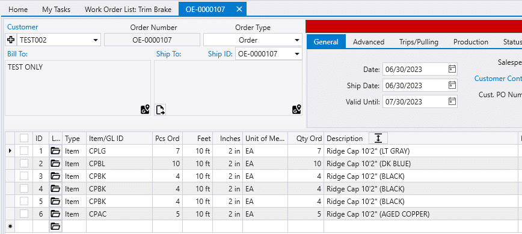The image size is (522, 234).
Task: Select the General tab
Action: [x=326, y=42]
